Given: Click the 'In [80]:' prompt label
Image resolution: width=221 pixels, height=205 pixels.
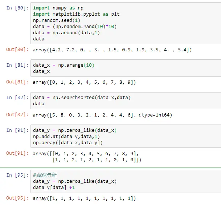Looking at the screenshot, I should 17,8.
